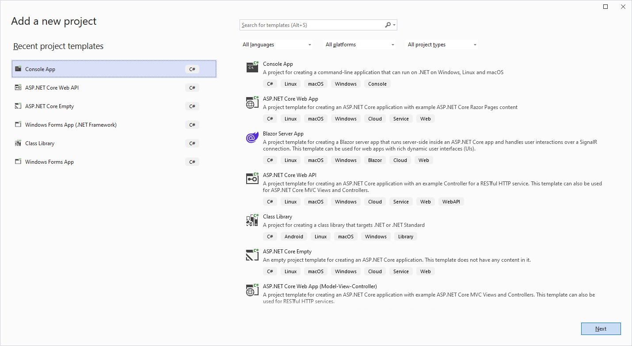Click the WebAPI tag under ASP.NET Core Web API
The width and height of the screenshot is (632, 346).
tap(451, 202)
